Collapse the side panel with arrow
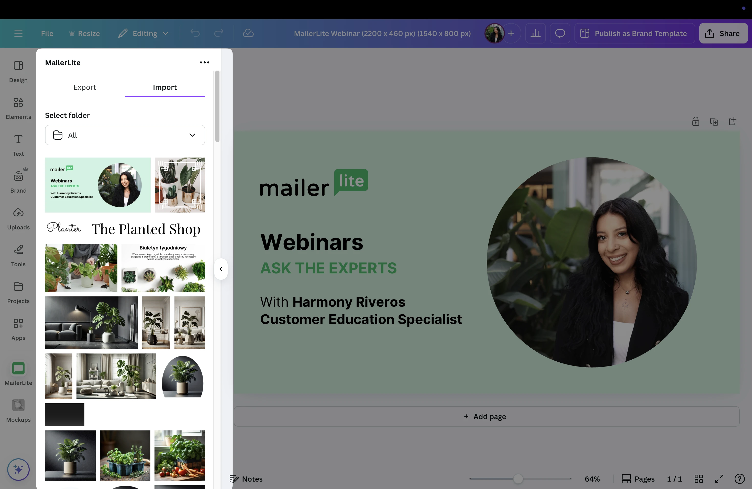The width and height of the screenshot is (752, 489). [221, 269]
